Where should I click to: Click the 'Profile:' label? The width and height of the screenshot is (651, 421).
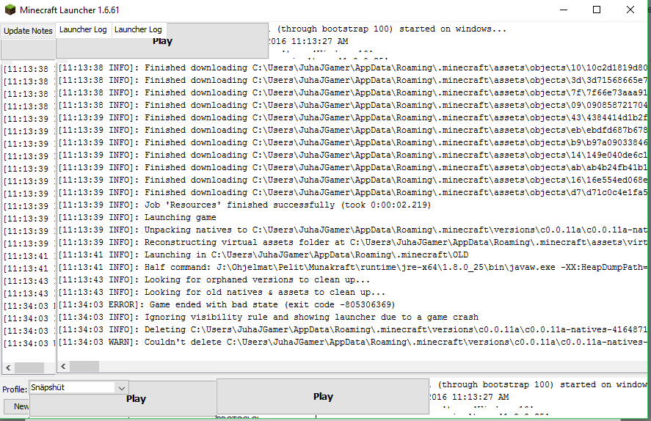(15, 389)
